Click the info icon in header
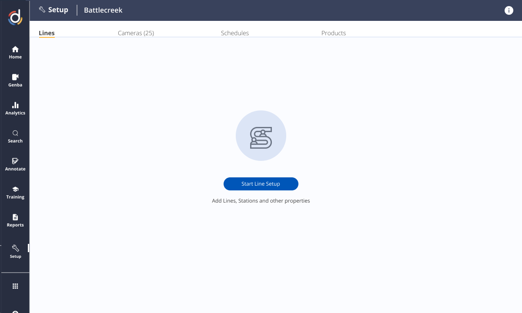This screenshot has width=522, height=313. click(509, 10)
